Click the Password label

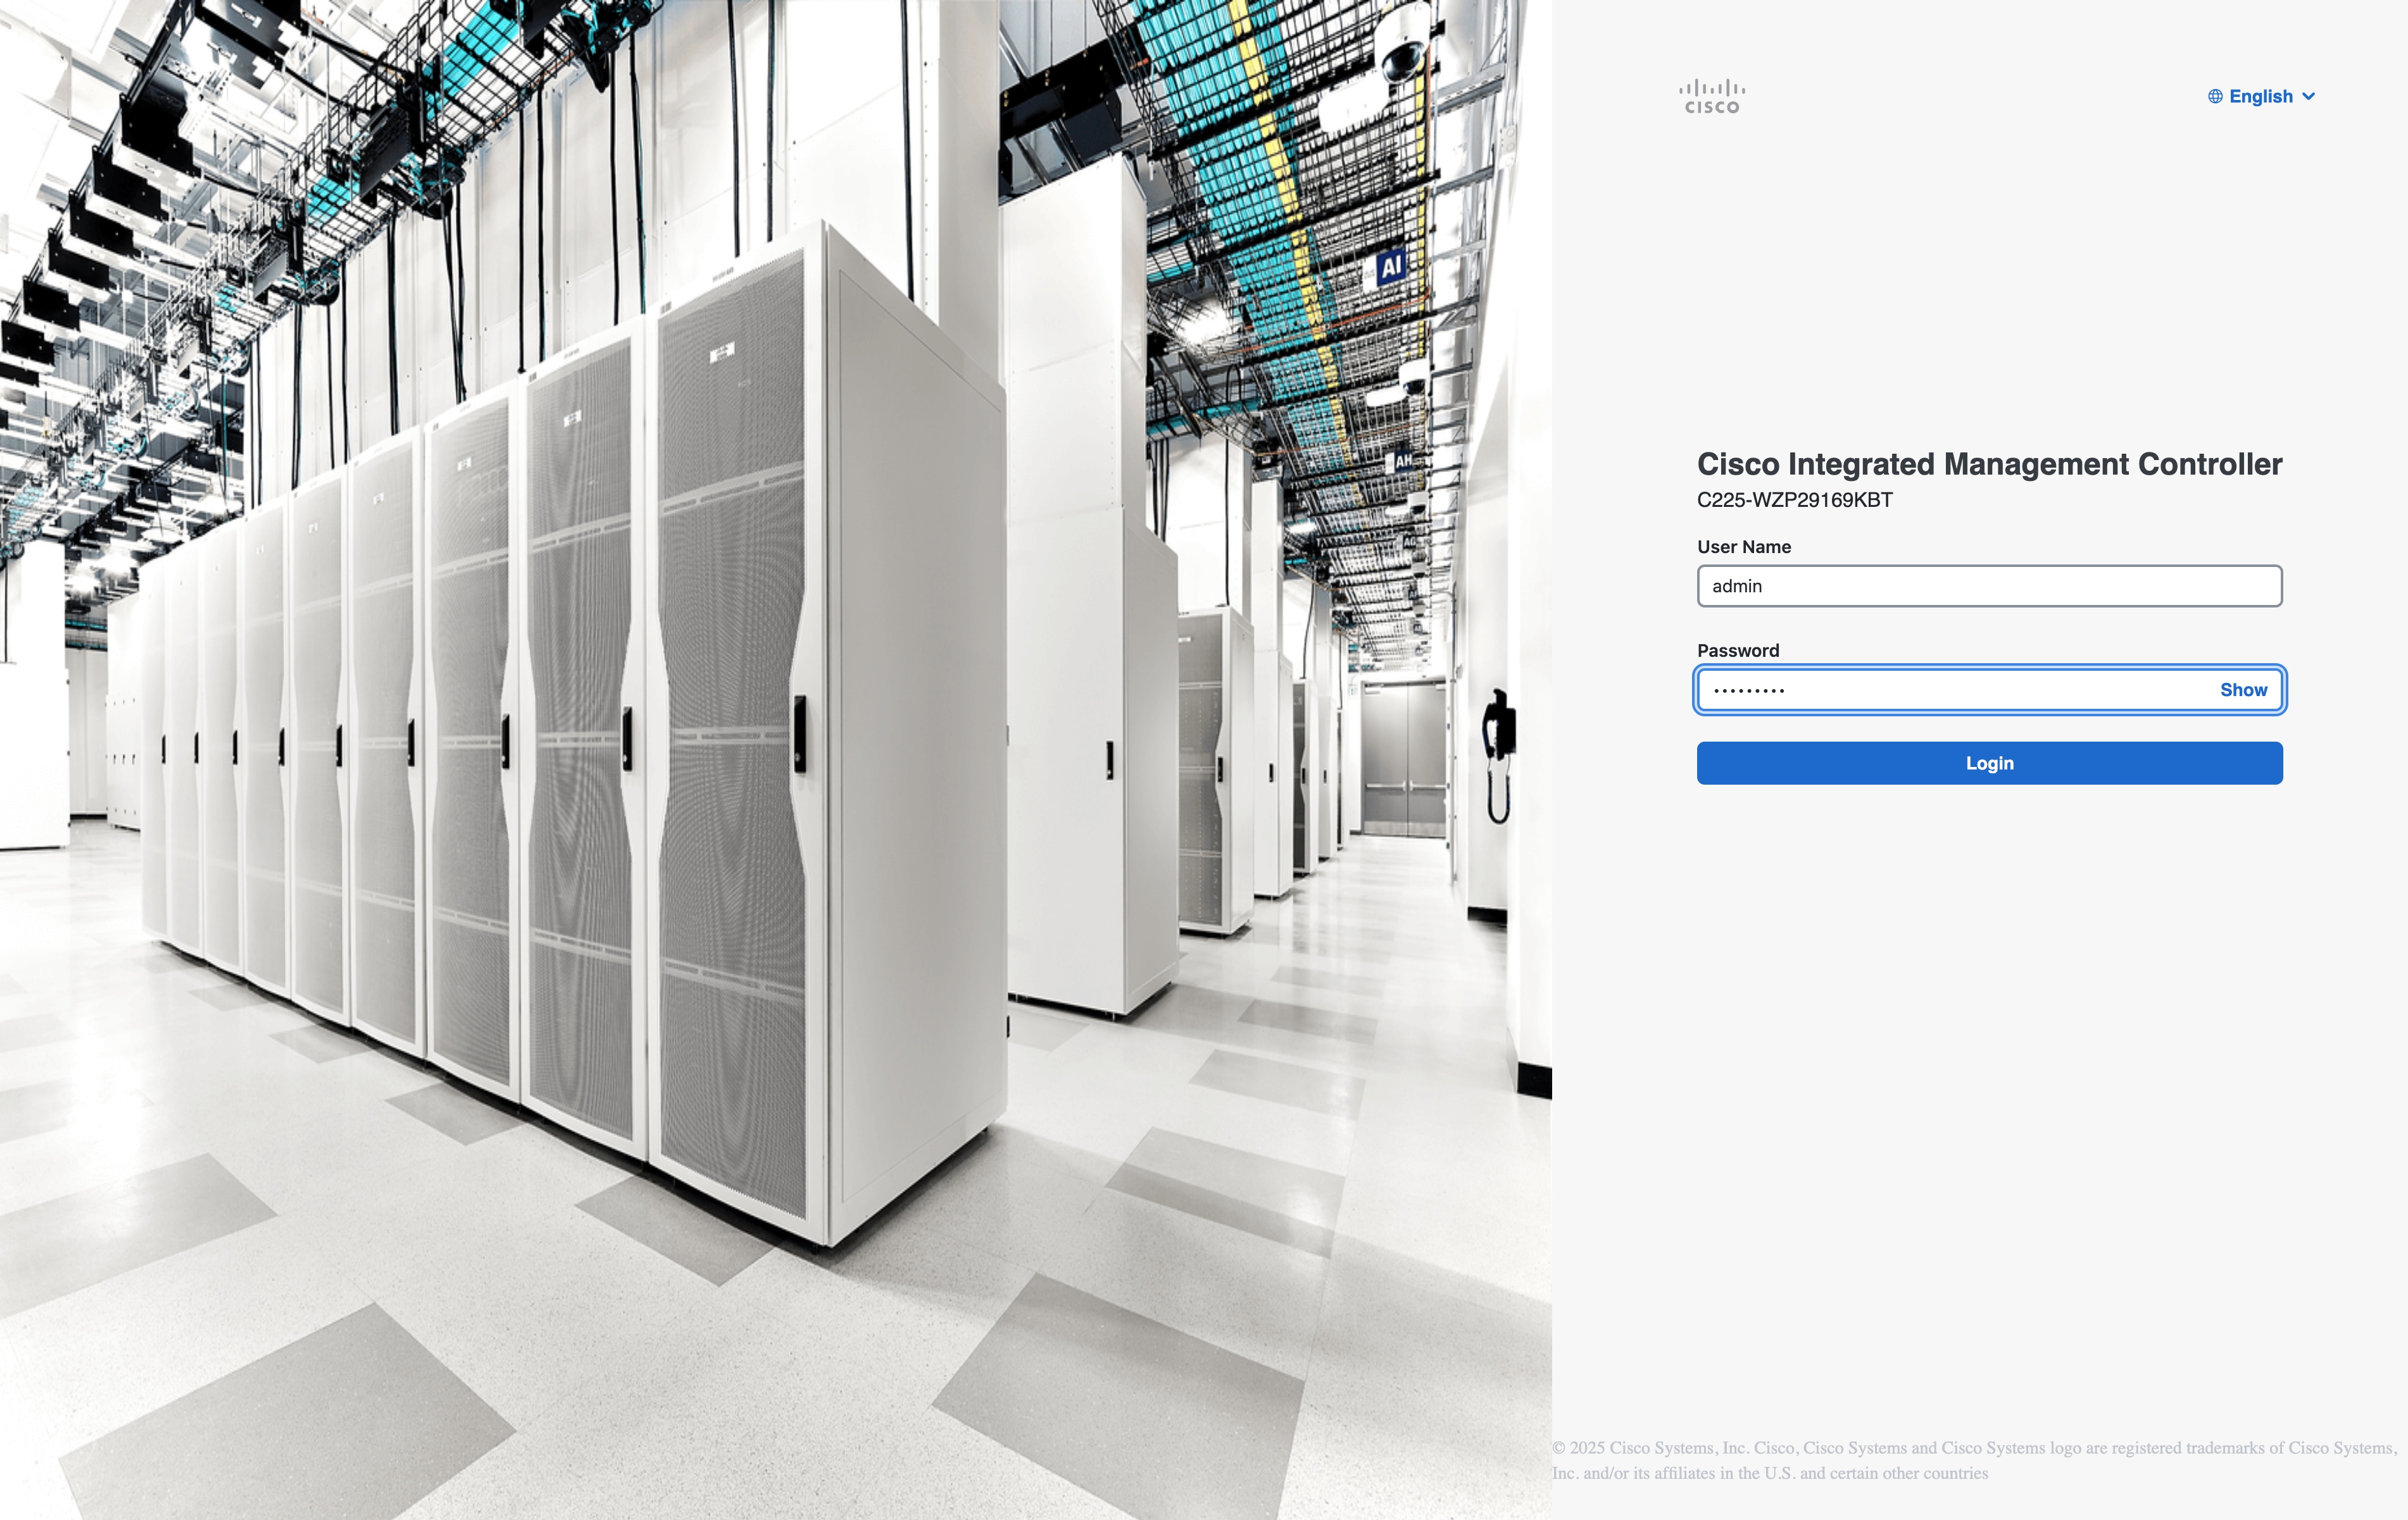click(1738, 651)
